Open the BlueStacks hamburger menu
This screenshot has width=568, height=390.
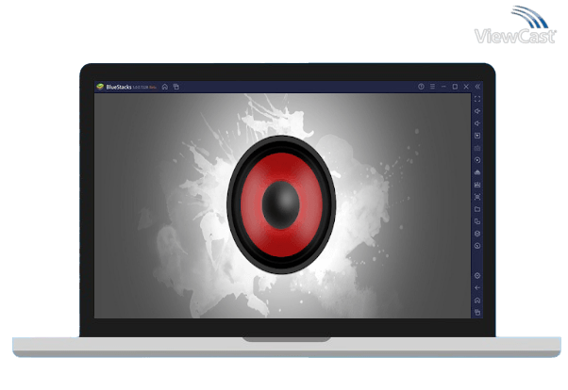[432, 87]
